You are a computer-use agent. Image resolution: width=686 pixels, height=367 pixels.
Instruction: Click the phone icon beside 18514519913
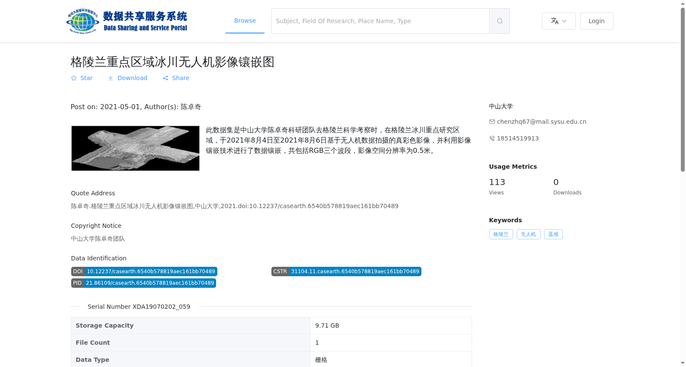coord(492,138)
